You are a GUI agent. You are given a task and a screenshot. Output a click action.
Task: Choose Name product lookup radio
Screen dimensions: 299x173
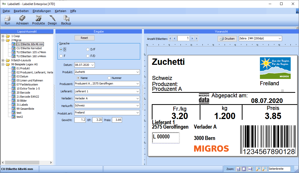[78, 78]
